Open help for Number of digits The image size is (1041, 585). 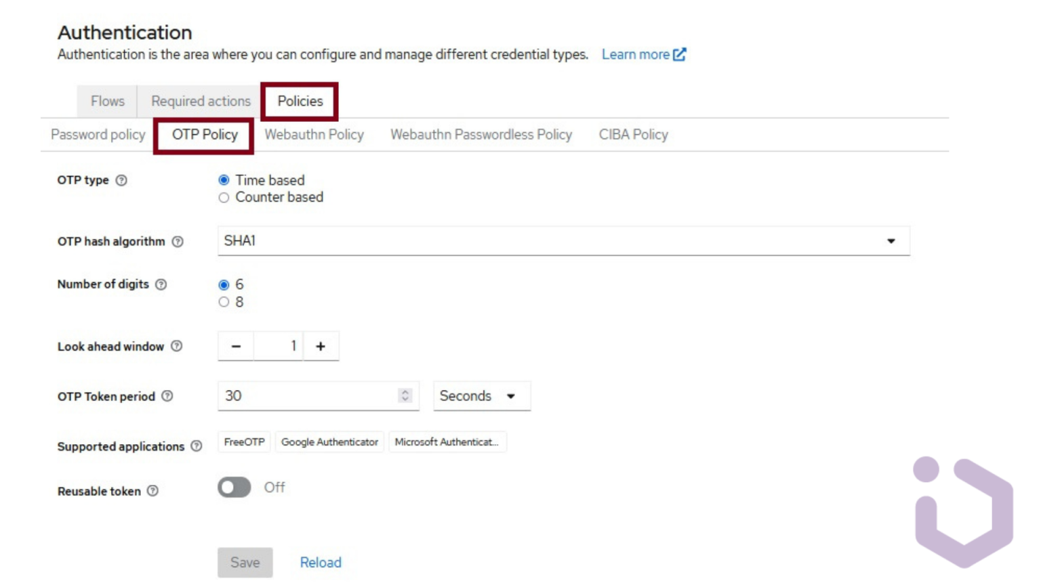pyautogui.click(x=160, y=284)
